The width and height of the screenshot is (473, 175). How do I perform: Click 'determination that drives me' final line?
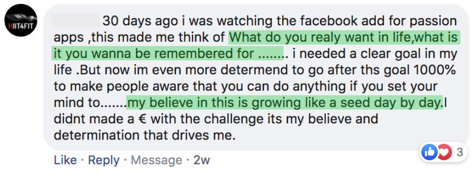(x=144, y=135)
